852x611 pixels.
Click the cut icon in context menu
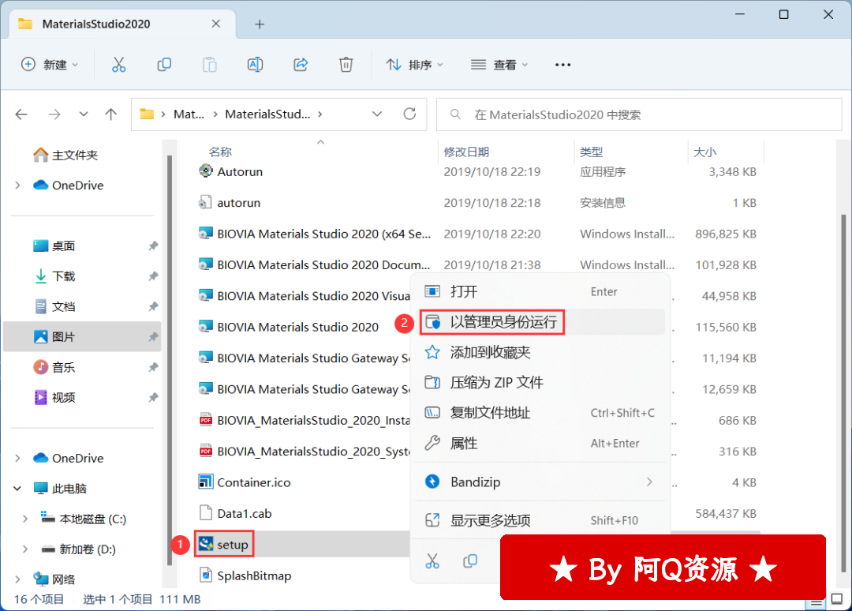[x=432, y=561]
